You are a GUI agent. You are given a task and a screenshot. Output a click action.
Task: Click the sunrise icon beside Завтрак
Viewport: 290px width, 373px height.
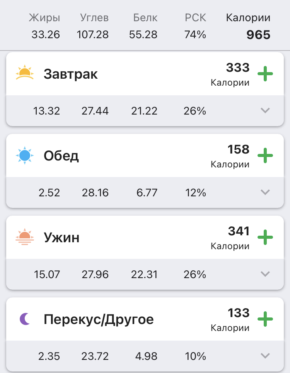25,73
